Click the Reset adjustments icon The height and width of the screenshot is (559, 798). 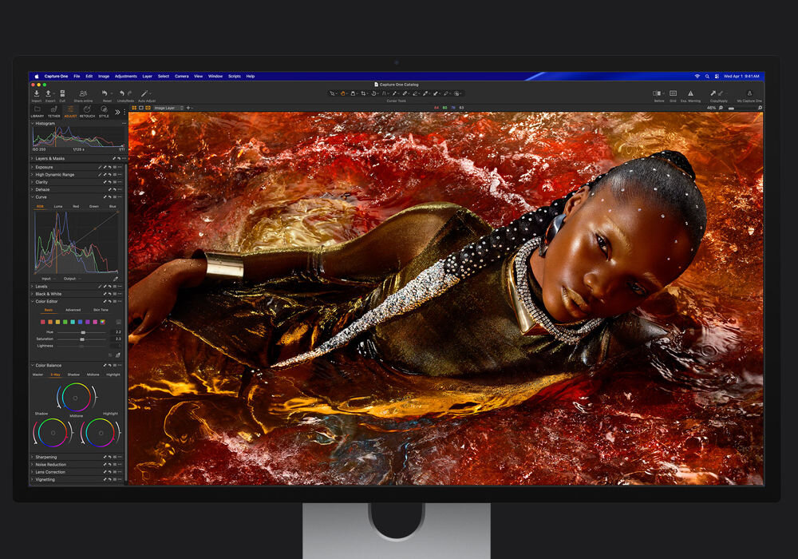pos(105,93)
